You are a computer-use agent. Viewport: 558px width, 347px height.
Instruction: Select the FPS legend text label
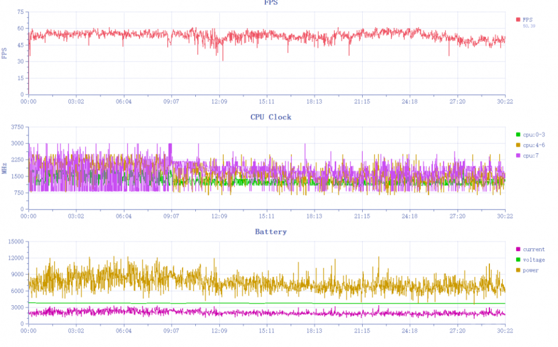(528, 20)
